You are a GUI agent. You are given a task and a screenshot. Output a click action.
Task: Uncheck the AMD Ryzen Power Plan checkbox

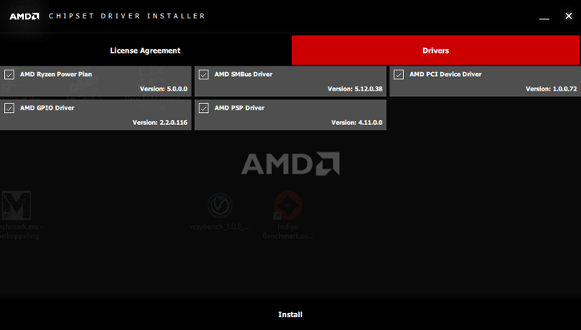pyautogui.click(x=10, y=74)
